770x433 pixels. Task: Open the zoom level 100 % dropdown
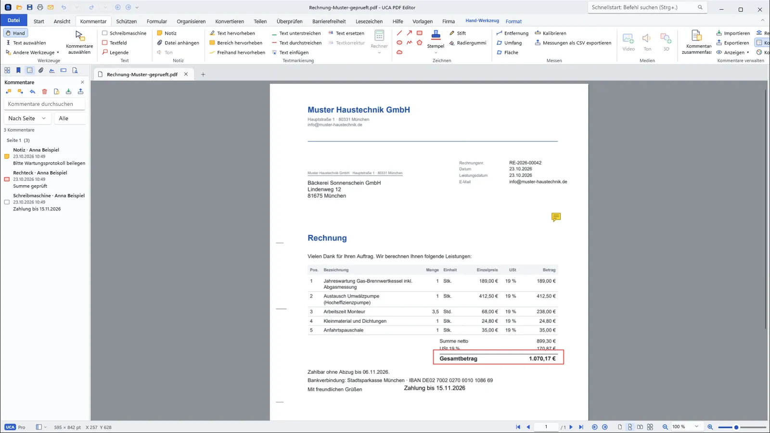click(x=696, y=427)
